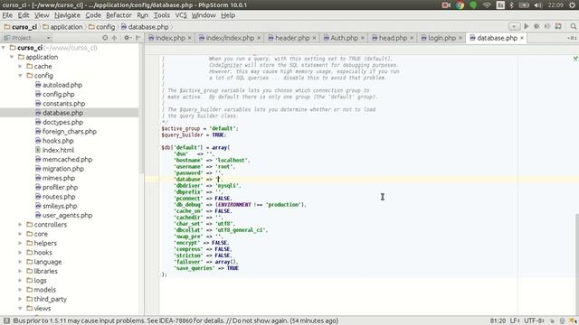Click curso_ci breadcrumb in navigation bar
Image resolution: width=579 pixels, height=325 pixels.
pyautogui.click(x=21, y=27)
